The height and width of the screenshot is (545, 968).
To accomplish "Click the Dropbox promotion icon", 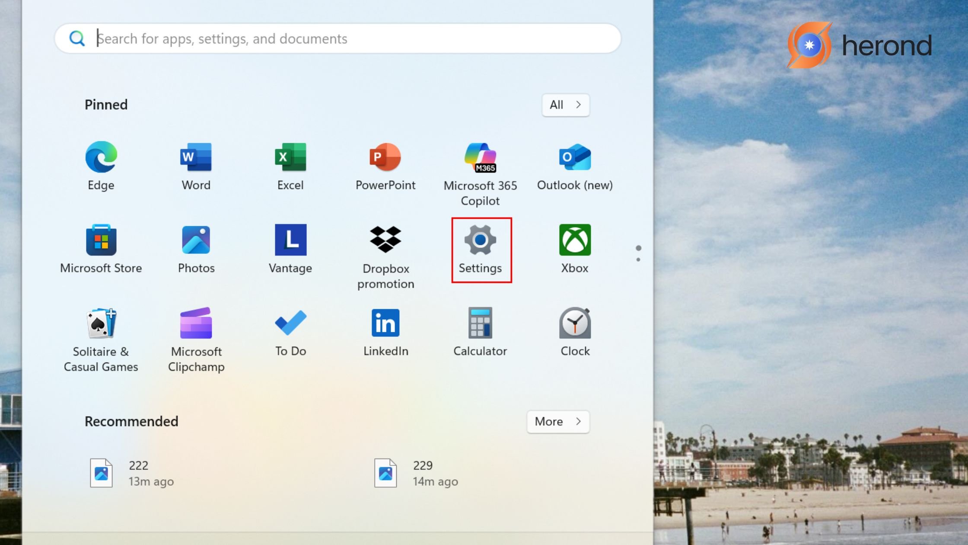I will (385, 239).
